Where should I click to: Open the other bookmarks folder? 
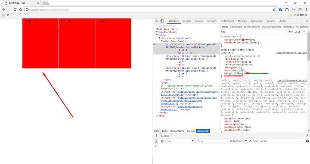(x=298, y=15)
